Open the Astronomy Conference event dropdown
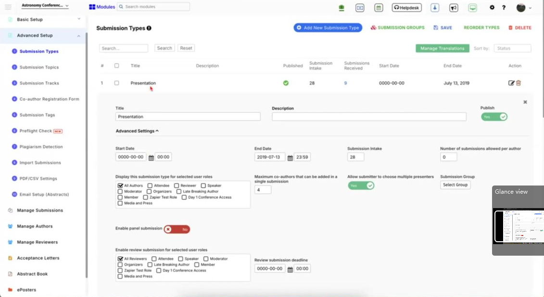Image resolution: width=544 pixels, height=297 pixels. [45, 6]
